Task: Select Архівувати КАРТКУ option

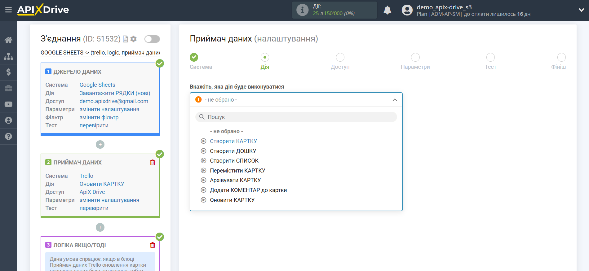Action: (235, 180)
